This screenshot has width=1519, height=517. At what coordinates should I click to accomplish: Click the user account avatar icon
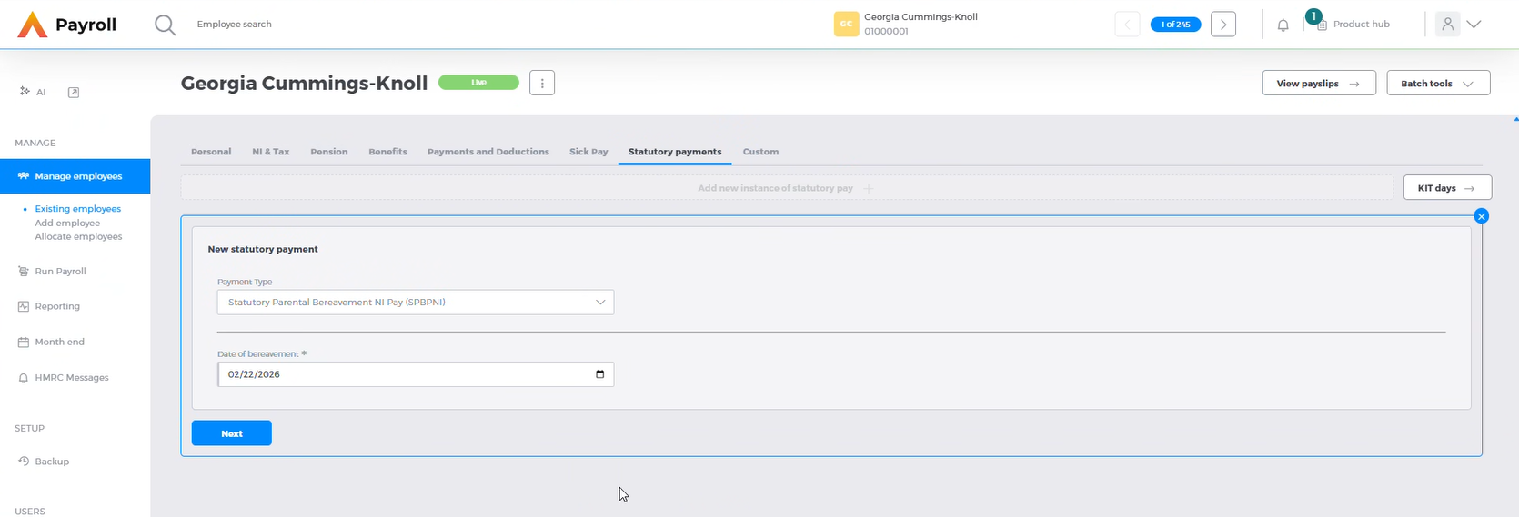1447,25
